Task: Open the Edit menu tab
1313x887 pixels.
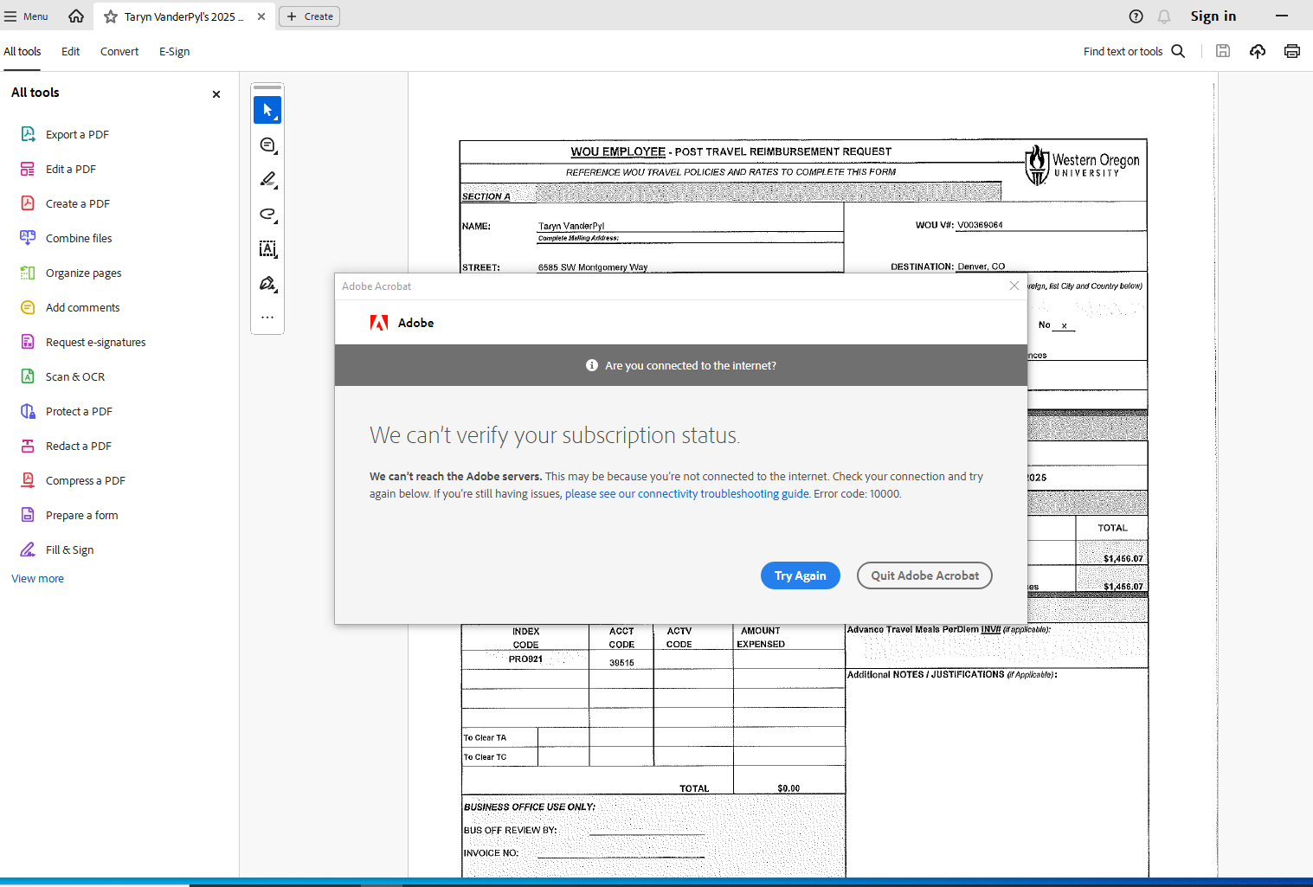Action: click(x=71, y=52)
